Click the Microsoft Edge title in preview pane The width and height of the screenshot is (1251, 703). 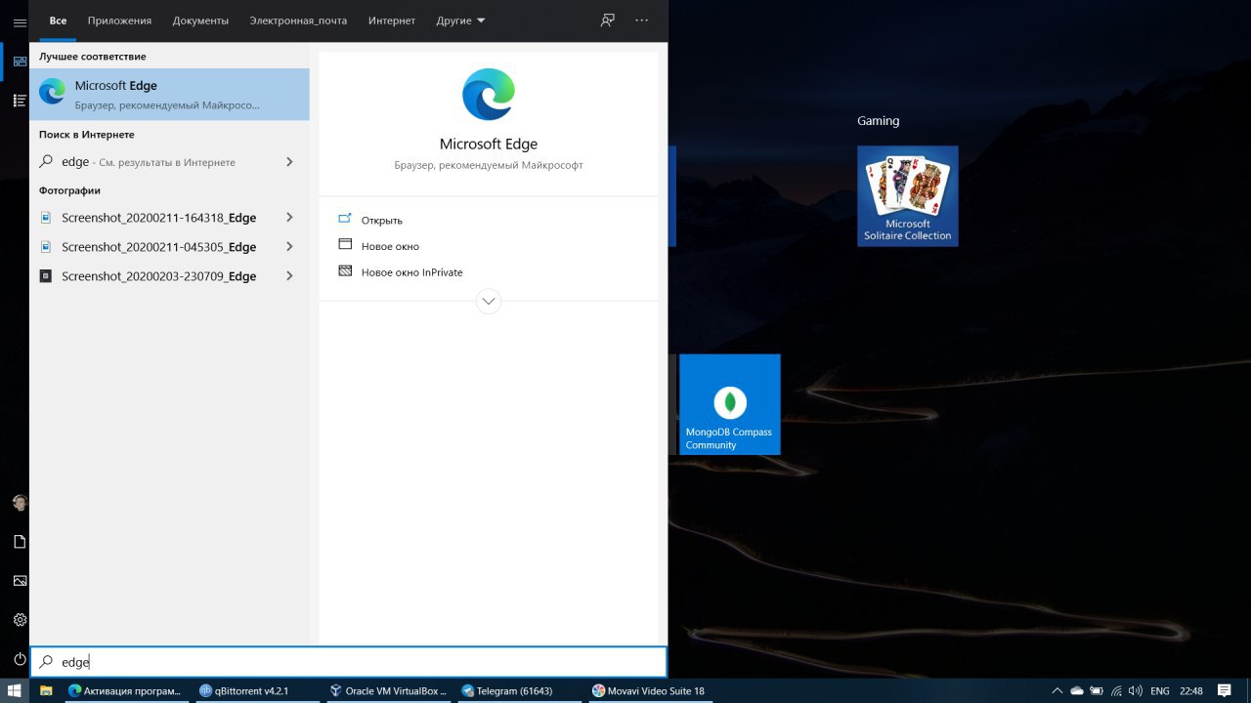coord(489,144)
